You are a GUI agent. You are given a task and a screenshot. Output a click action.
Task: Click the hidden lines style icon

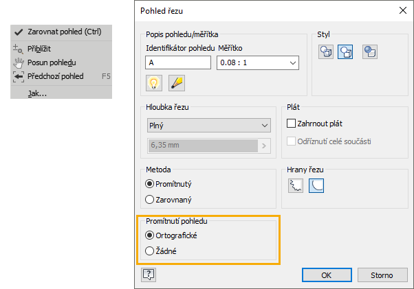point(325,52)
